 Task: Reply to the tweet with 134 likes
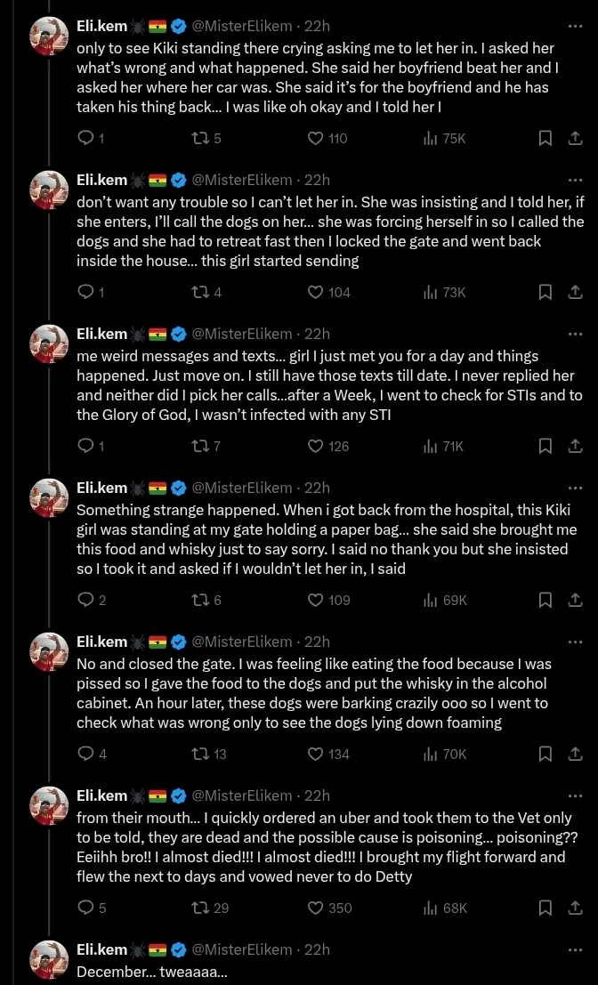tap(86, 754)
